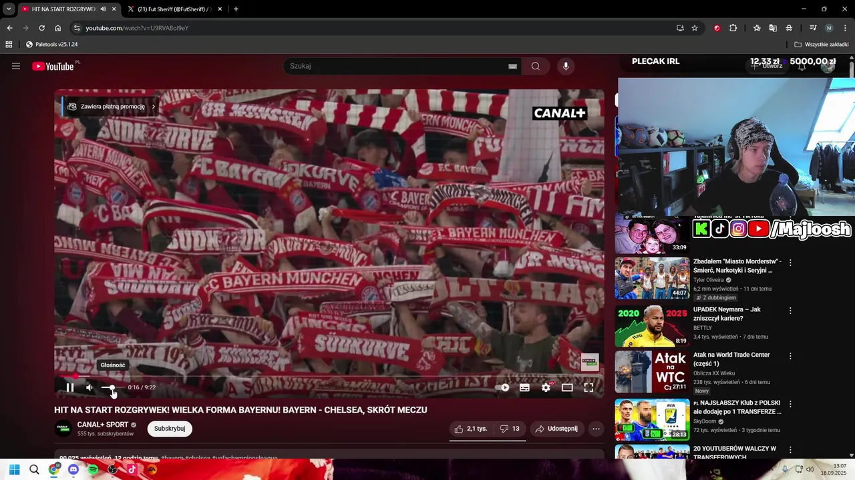Like the video (2,1 tys.)
Image resolution: width=855 pixels, height=480 pixels.
pyautogui.click(x=471, y=429)
